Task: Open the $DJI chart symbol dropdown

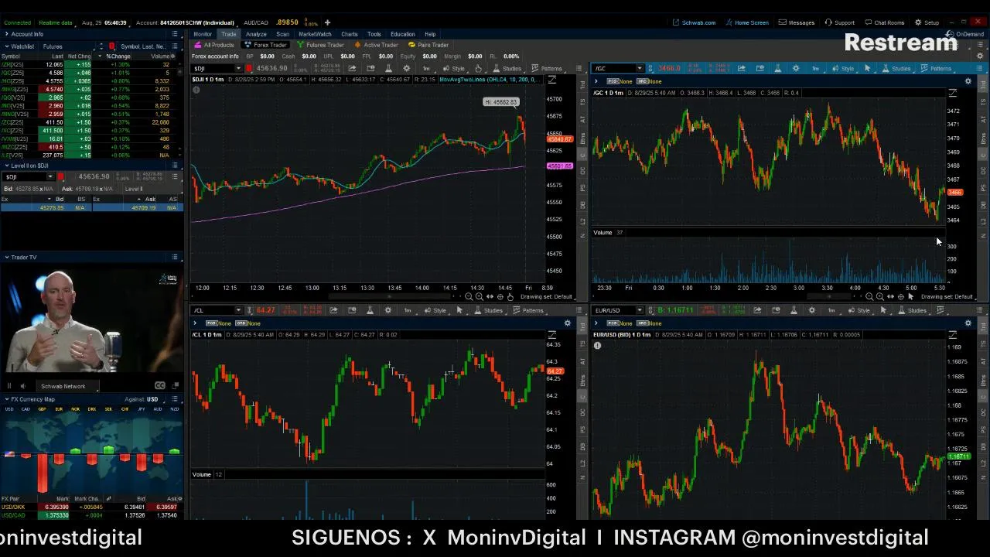Action: (x=237, y=68)
